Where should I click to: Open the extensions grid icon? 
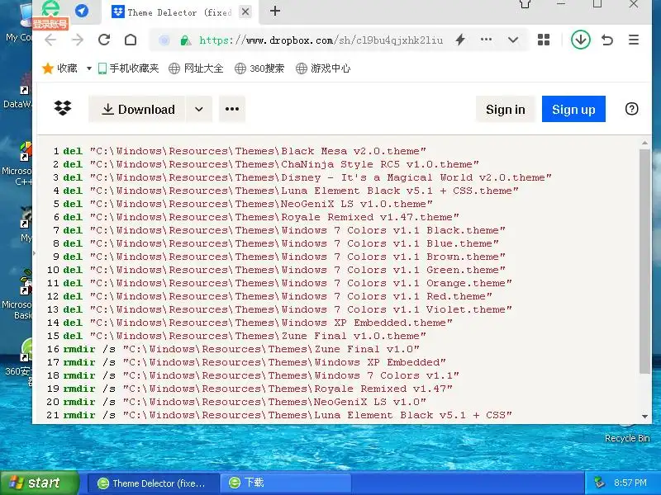coord(544,40)
